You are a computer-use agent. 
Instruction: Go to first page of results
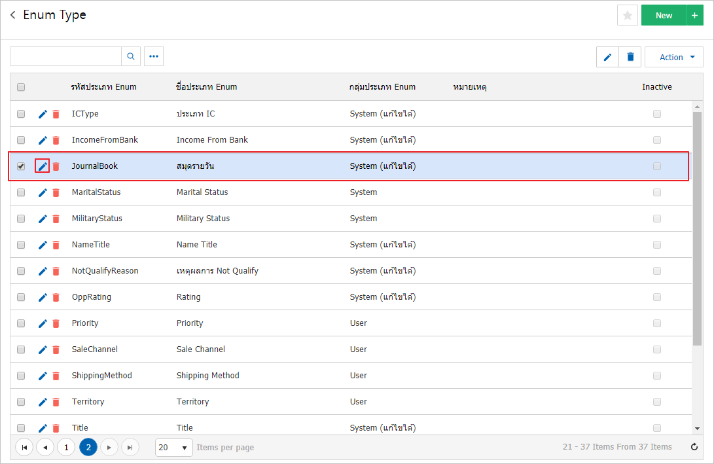[24, 448]
